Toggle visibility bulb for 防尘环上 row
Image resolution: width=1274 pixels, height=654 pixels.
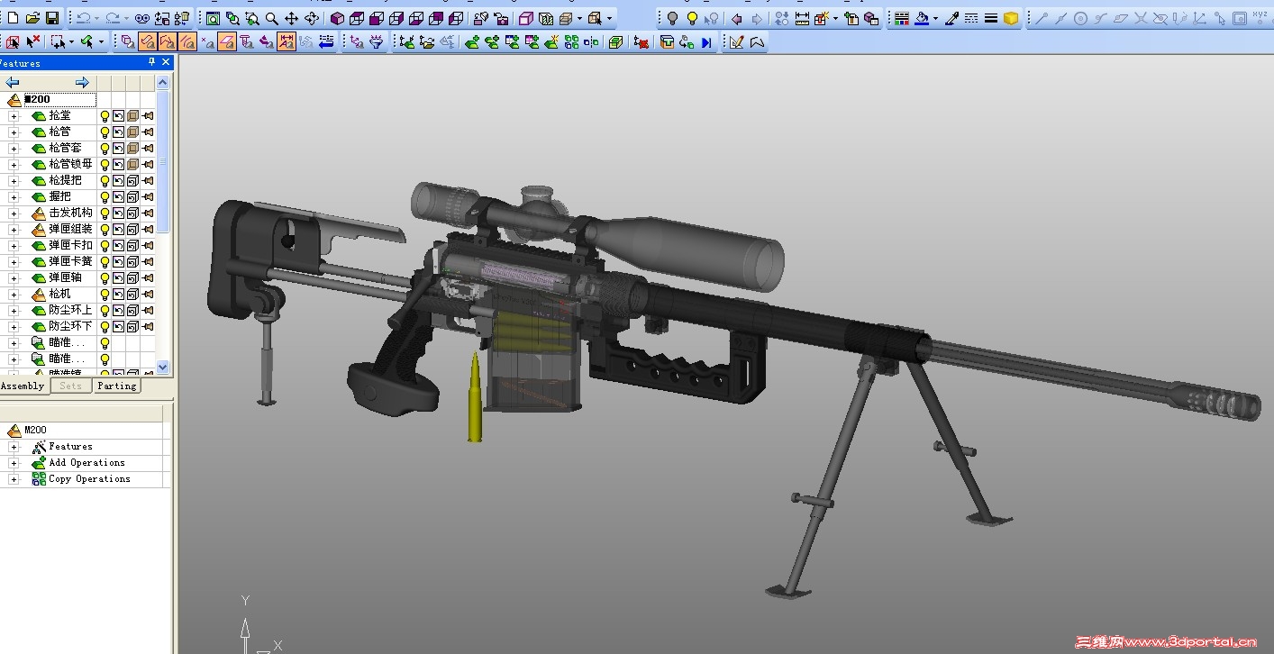(105, 311)
